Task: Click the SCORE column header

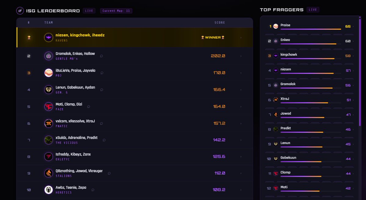Action: coord(220,22)
